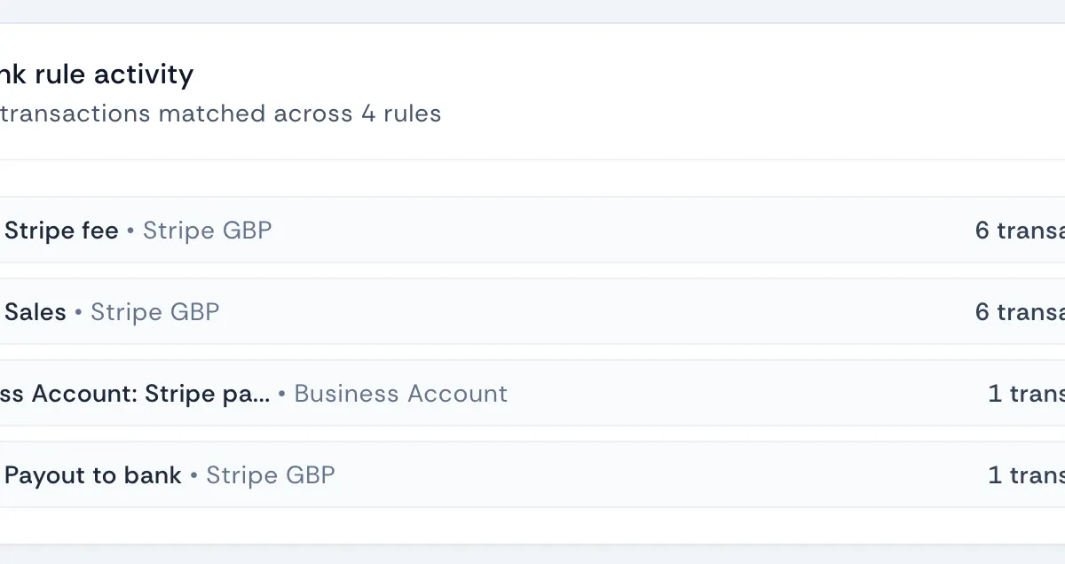This screenshot has height=564, width=1065.
Task: Click the Stripe GBP label beside Sales
Action: coord(155,311)
